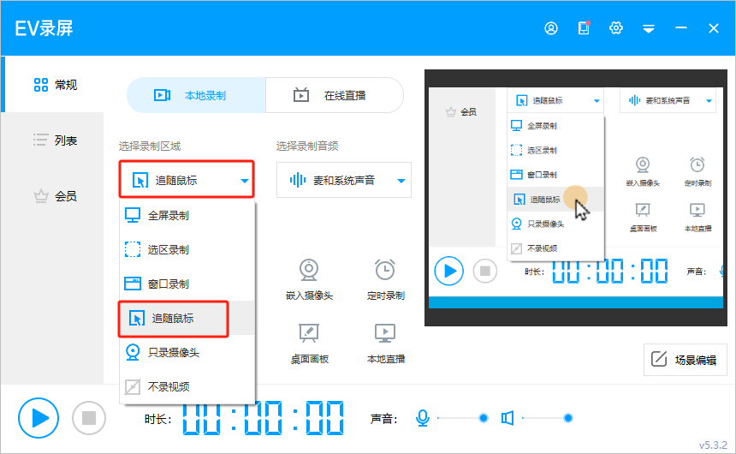
Task: Expand the recording area dropdown (追随鼠标)
Action: (x=187, y=181)
